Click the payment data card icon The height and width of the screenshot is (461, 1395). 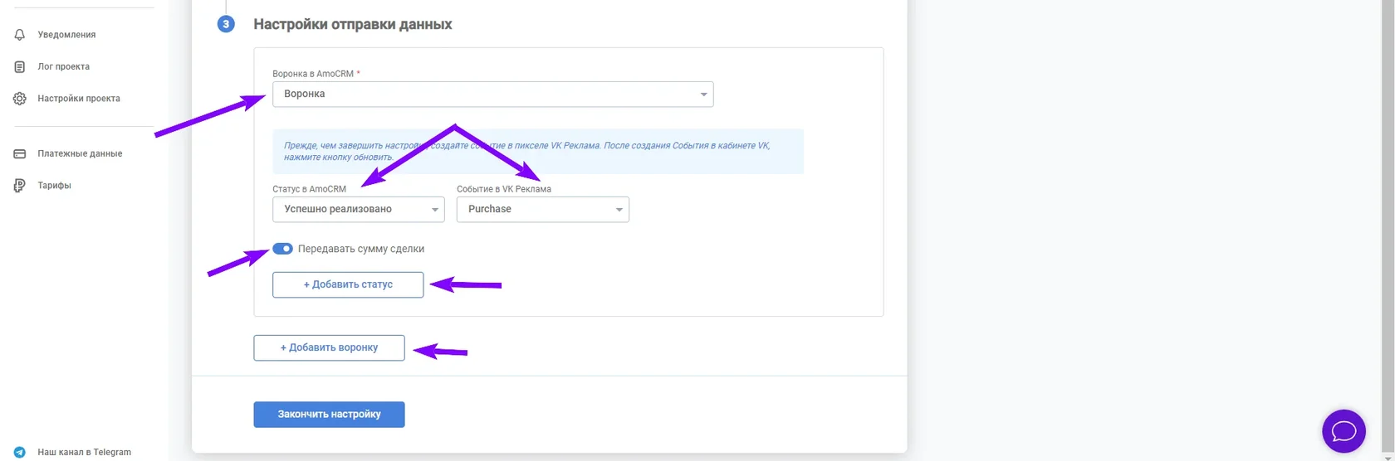(20, 153)
